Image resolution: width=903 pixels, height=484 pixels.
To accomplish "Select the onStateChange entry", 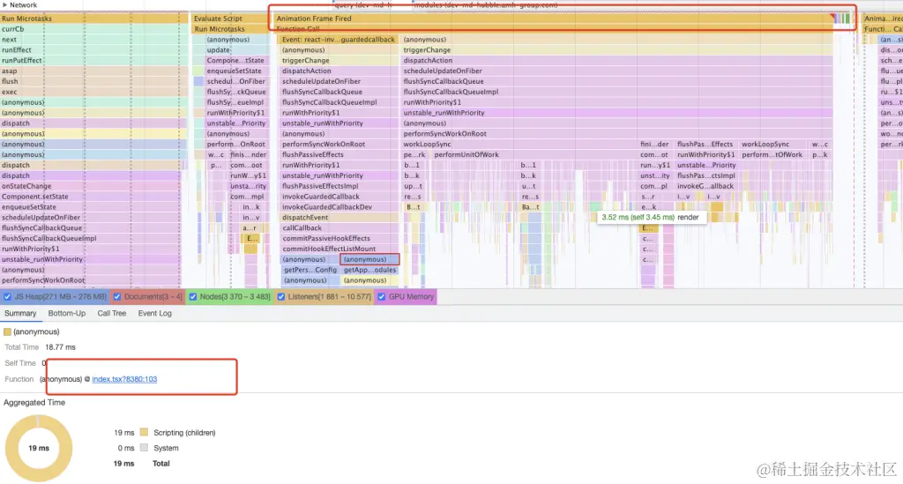I will pos(91,186).
